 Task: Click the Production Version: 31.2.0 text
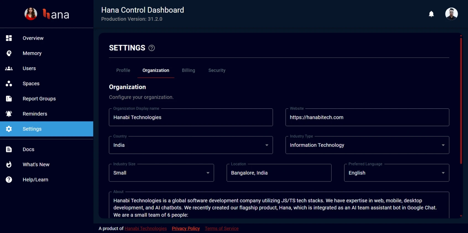[132, 19]
